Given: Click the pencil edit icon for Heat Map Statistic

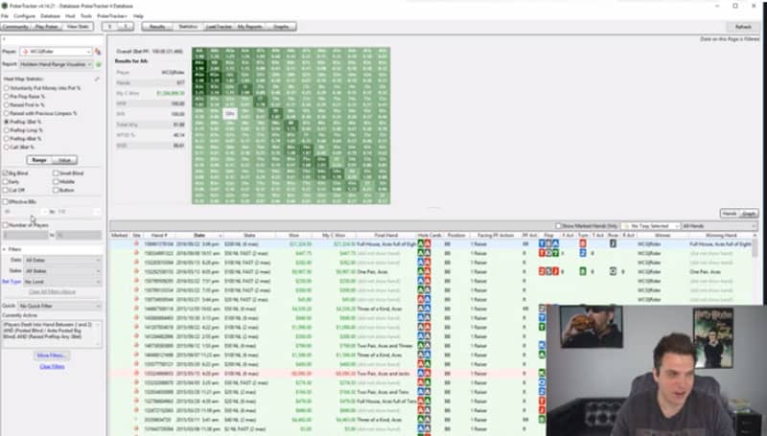Looking at the screenshot, I should click(97, 79).
